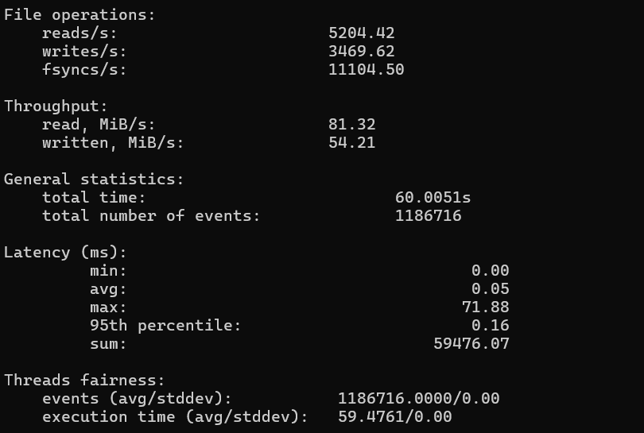Screen dimensions: 644x433
Task: Select the min latency value 0.00
Action: (x=491, y=270)
